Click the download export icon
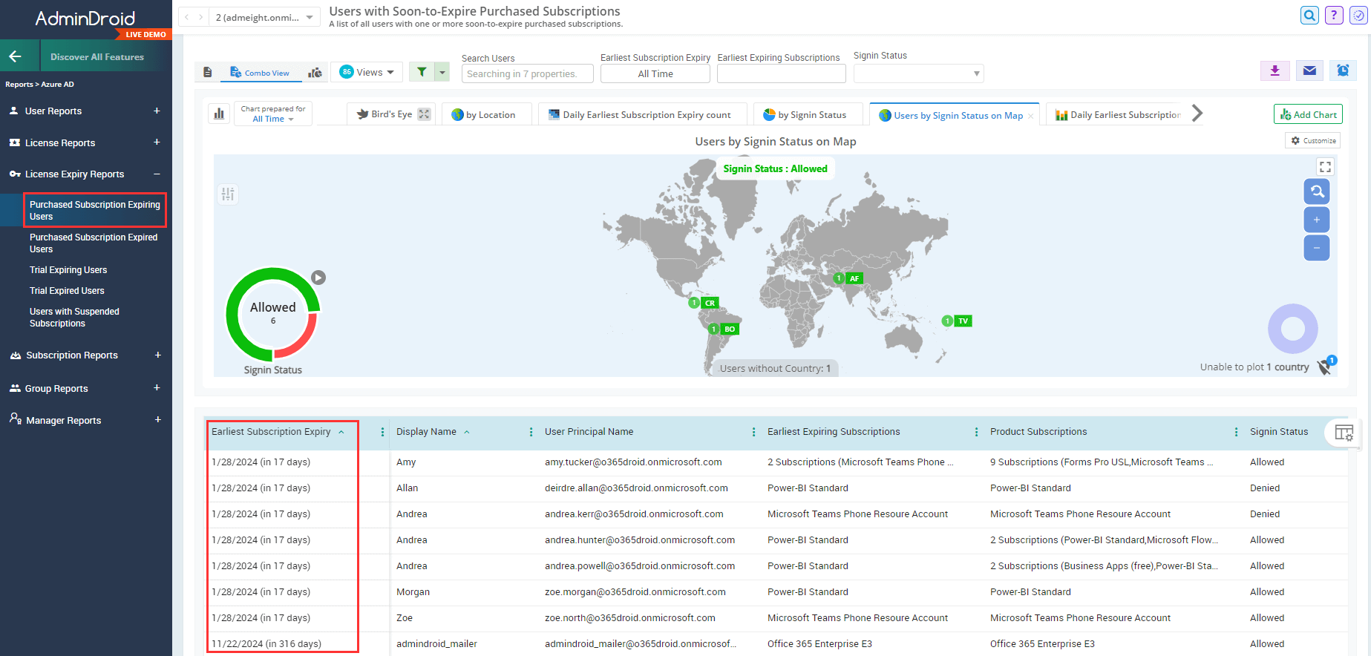The width and height of the screenshot is (1371, 656). coord(1275,70)
